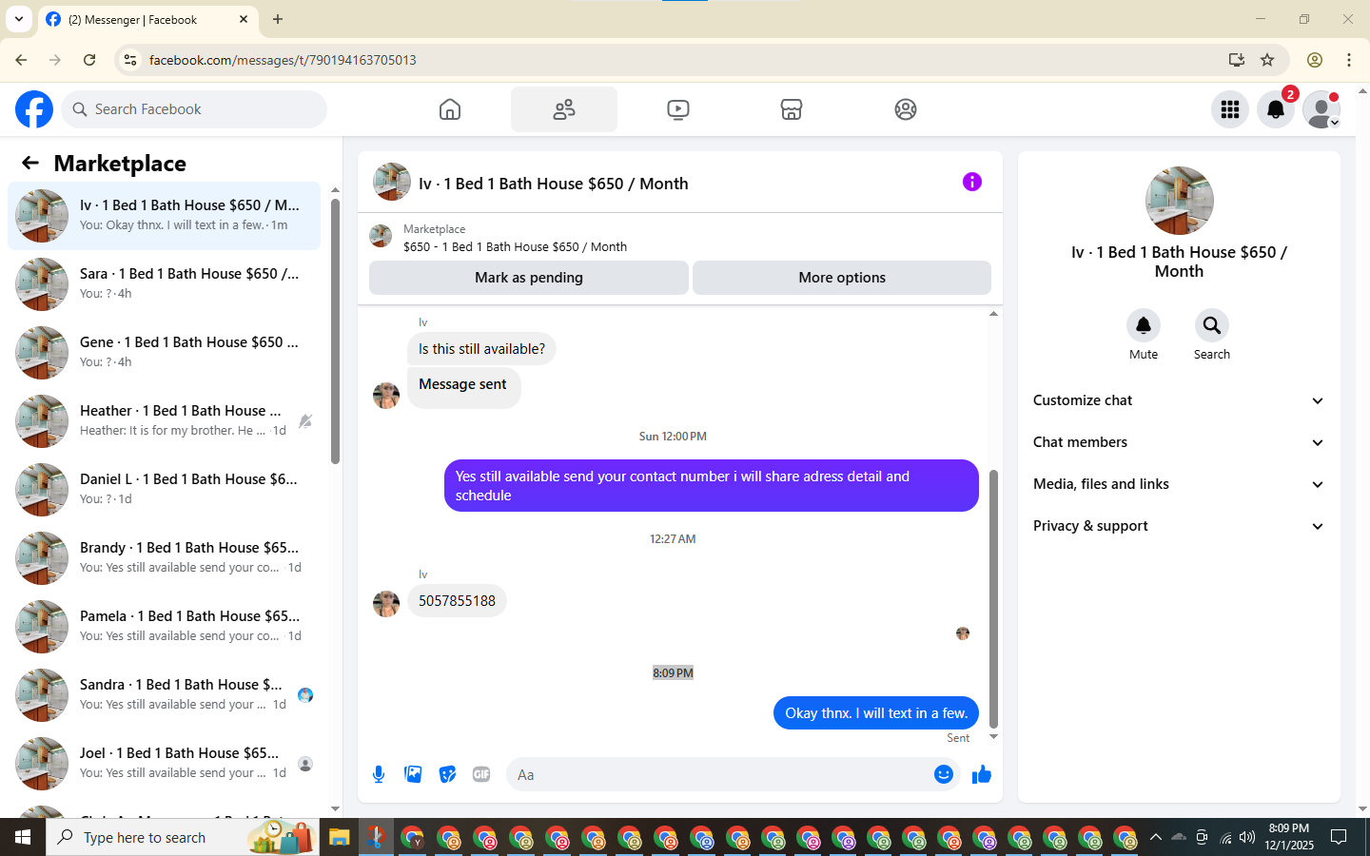This screenshot has height=856, width=1370.
Task: Open Chrome profile icon in the toolbar
Action: [1315, 60]
